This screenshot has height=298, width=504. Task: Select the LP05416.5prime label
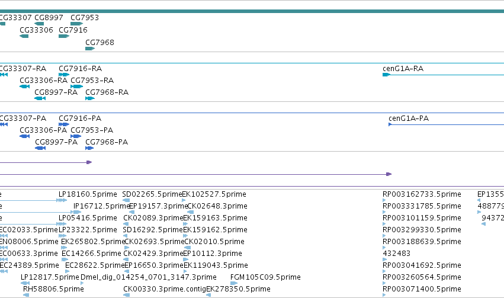[88, 218]
